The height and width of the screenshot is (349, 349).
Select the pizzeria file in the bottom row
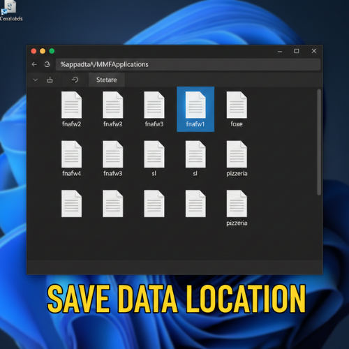pos(237,208)
